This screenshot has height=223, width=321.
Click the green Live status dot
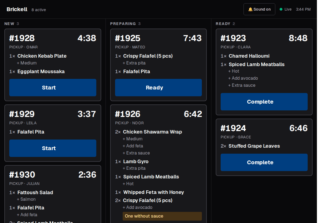click(281, 9)
